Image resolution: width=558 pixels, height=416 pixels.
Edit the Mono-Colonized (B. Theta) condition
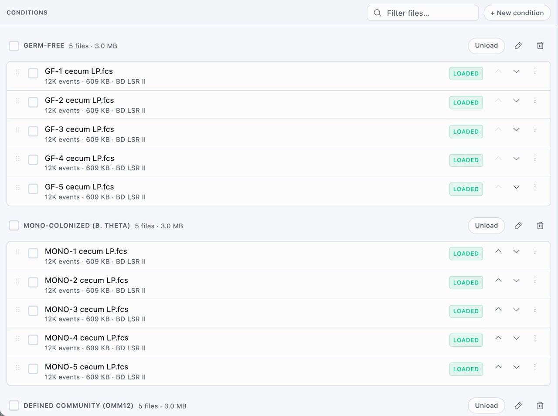(518, 226)
